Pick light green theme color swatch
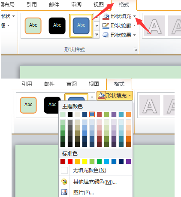The width and height of the screenshot is (181, 197). click(x=63, y=115)
